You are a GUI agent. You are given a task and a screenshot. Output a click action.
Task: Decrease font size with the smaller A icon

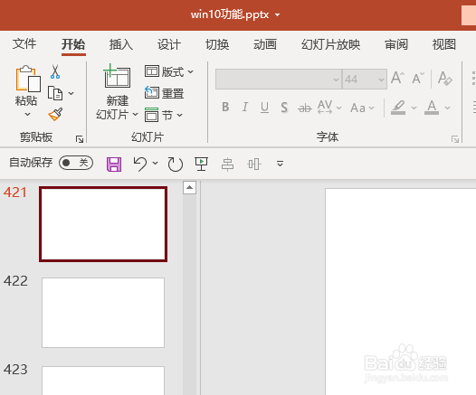click(x=418, y=79)
